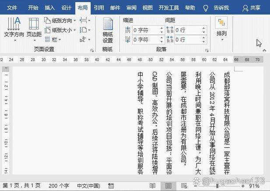Open the 帮助 tab
The image size is (270, 191).
point(190,8)
